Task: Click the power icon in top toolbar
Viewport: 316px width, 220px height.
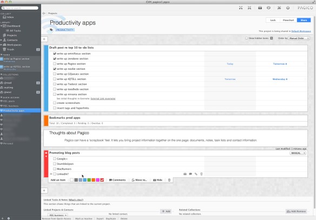Action: coord(288,8)
